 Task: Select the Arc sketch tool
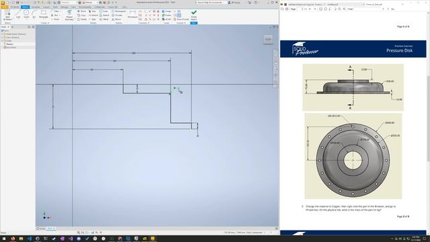(x=34, y=15)
